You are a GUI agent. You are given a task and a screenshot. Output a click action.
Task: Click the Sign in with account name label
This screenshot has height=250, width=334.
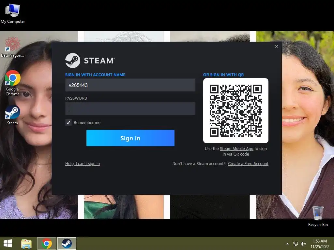(95, 75)
